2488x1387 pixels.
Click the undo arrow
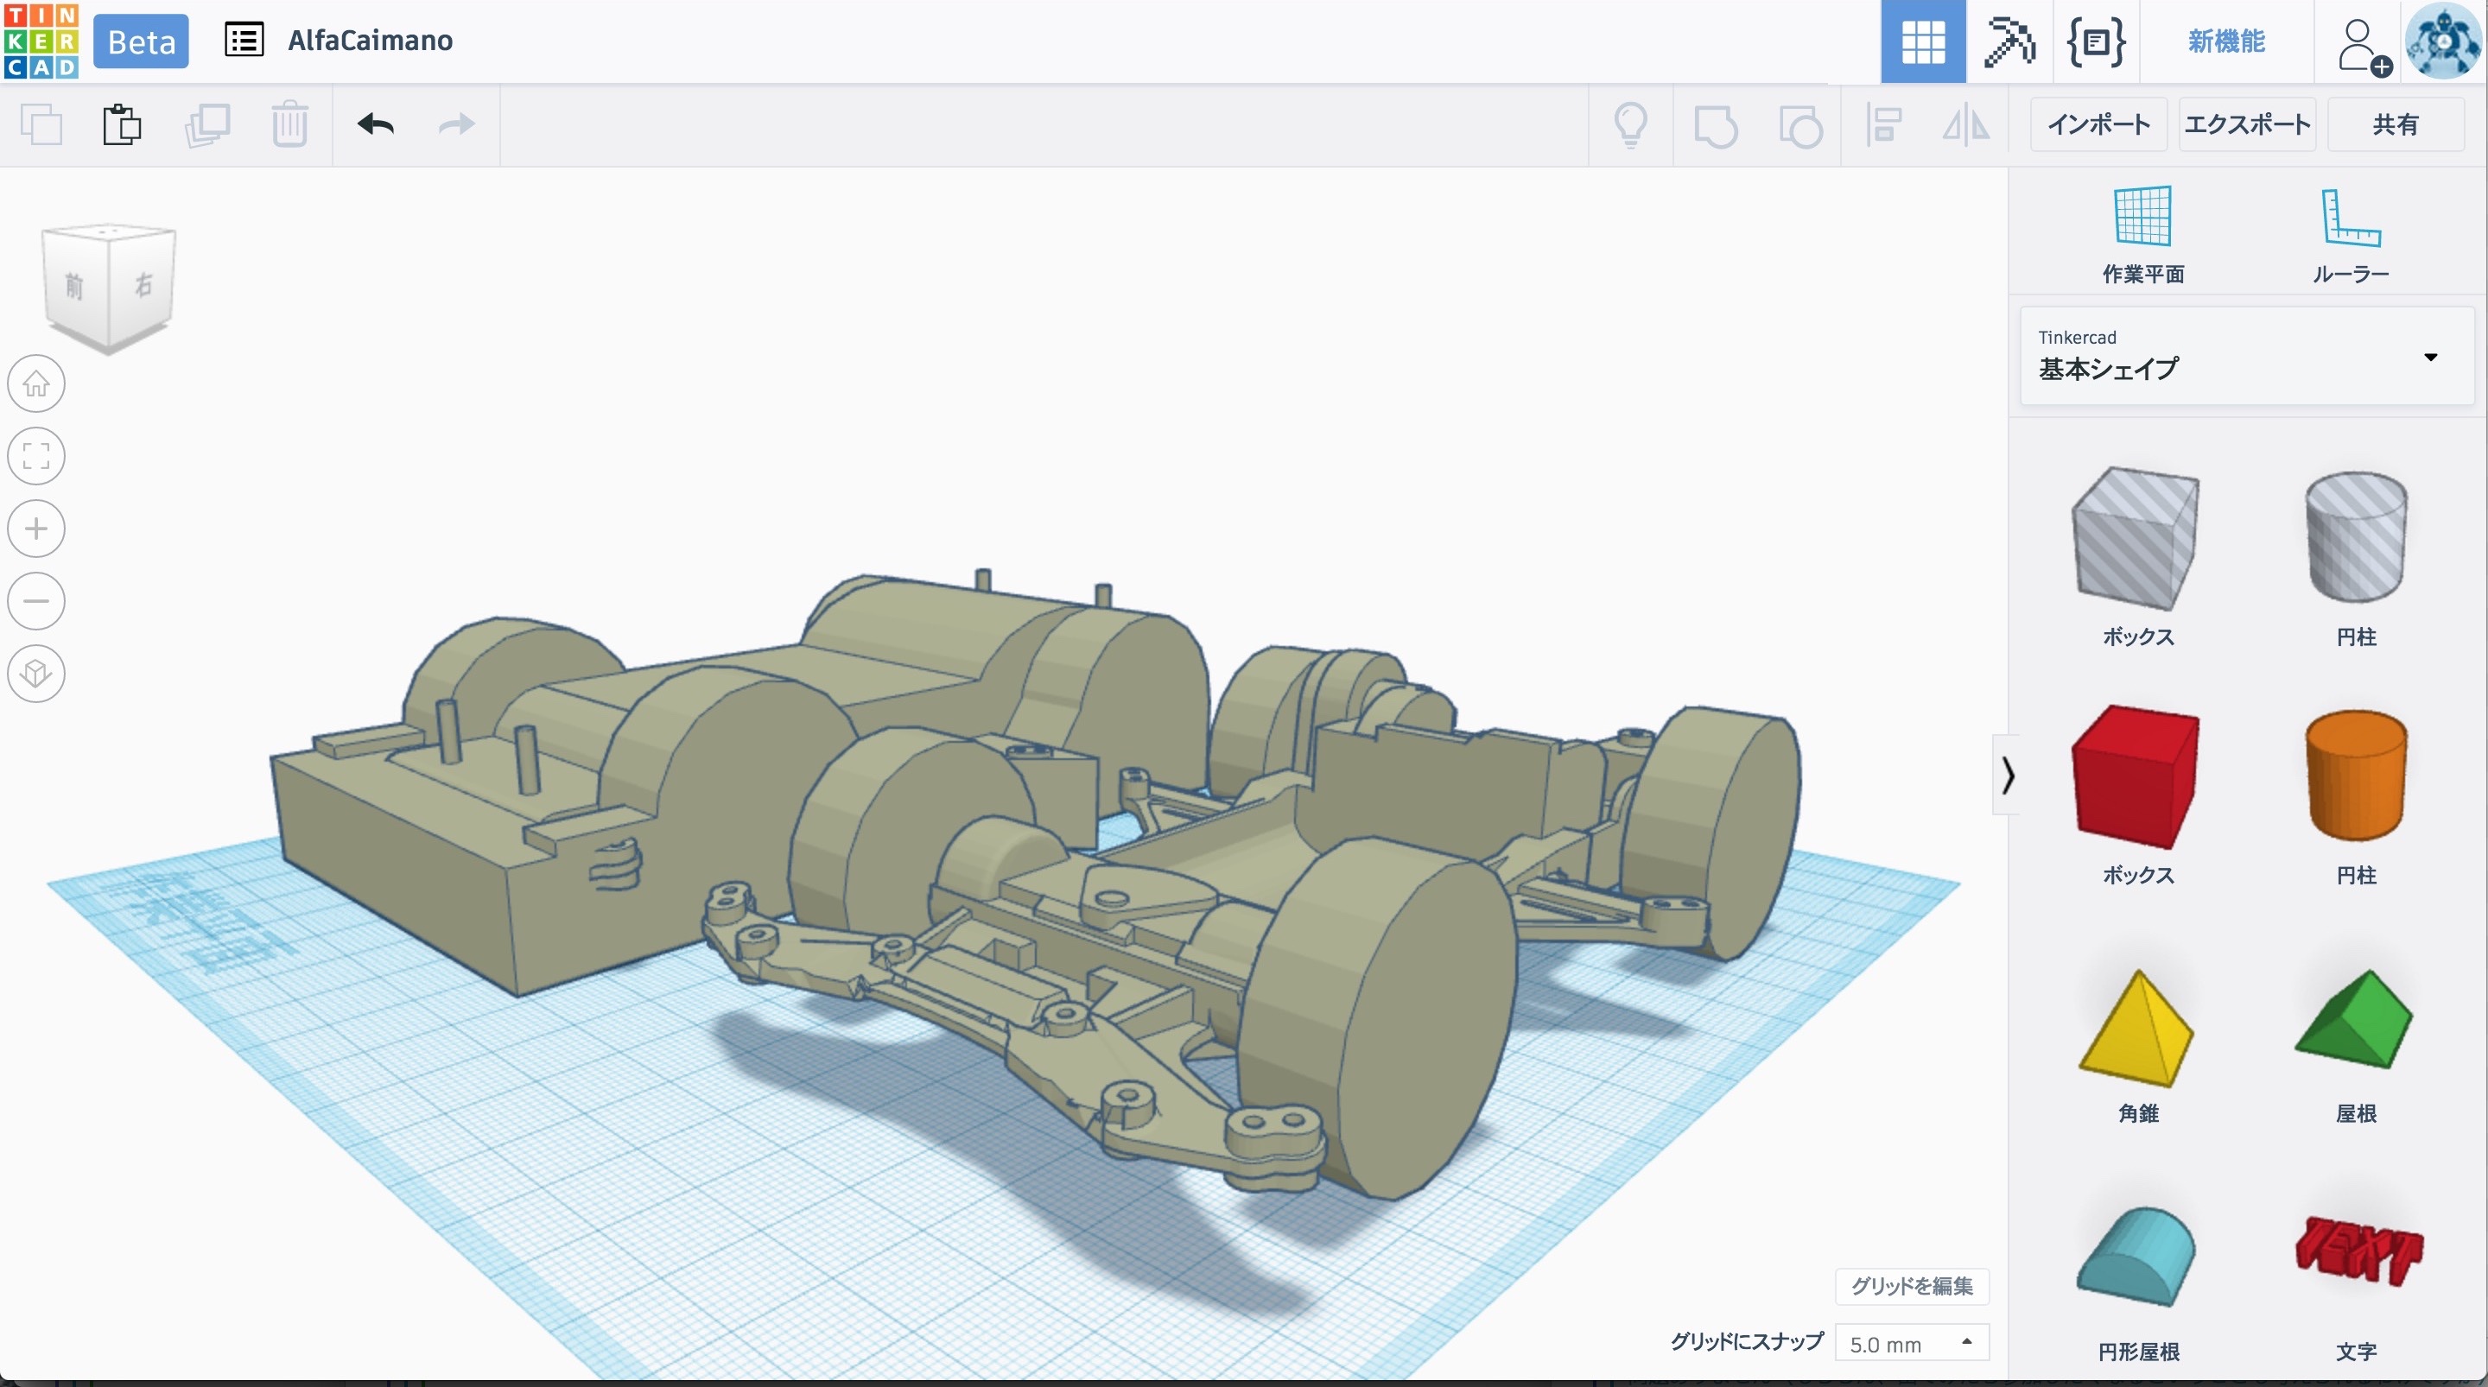pos(376,124)
